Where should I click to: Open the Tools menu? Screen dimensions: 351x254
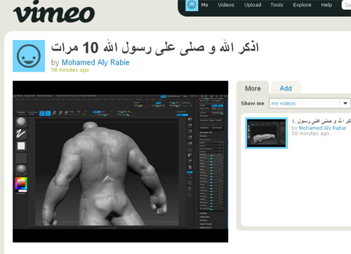pos(277,5)
